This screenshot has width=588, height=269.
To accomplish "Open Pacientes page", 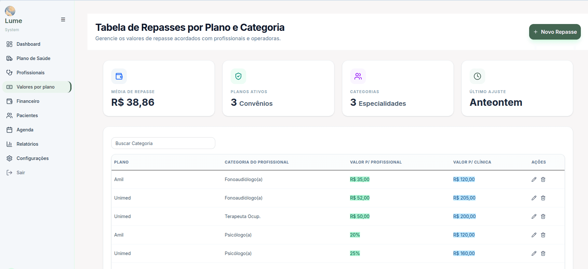I will click(x=37, y=116).
